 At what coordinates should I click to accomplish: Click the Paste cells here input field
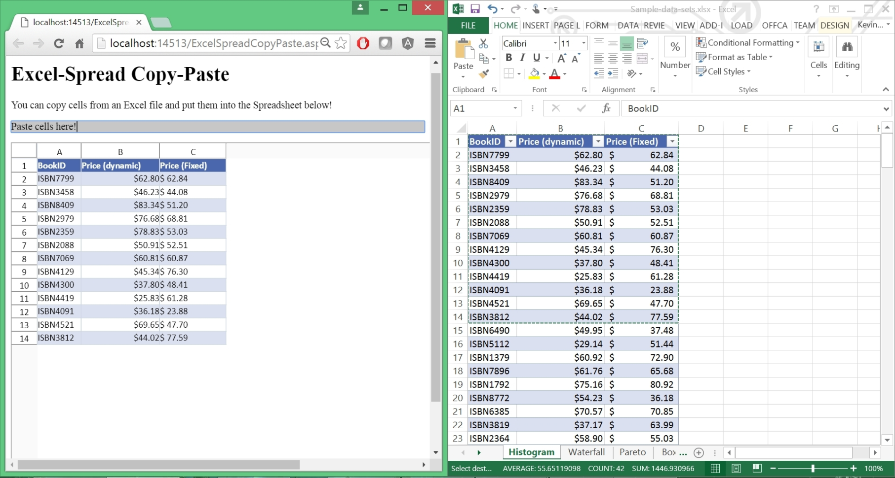[217, 126]
